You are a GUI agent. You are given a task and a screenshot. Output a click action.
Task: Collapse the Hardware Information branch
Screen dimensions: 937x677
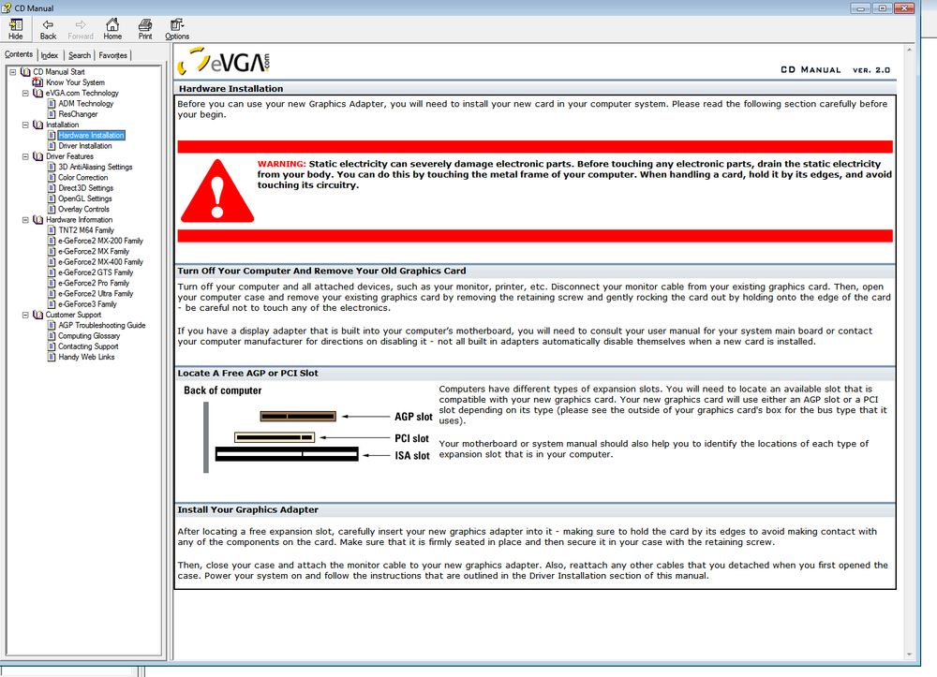(x=25, y=219)
